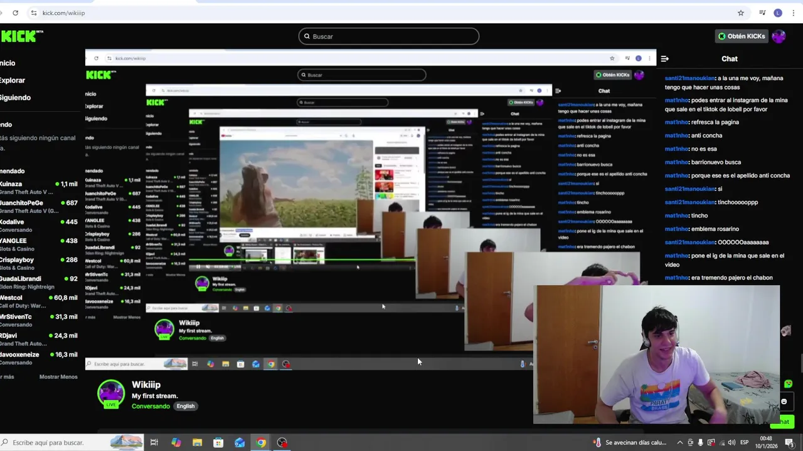The height and width of the screenshot is (451, 803).
Task: Open the MrStivenTc recommended channel
Action: pos(39,320)
